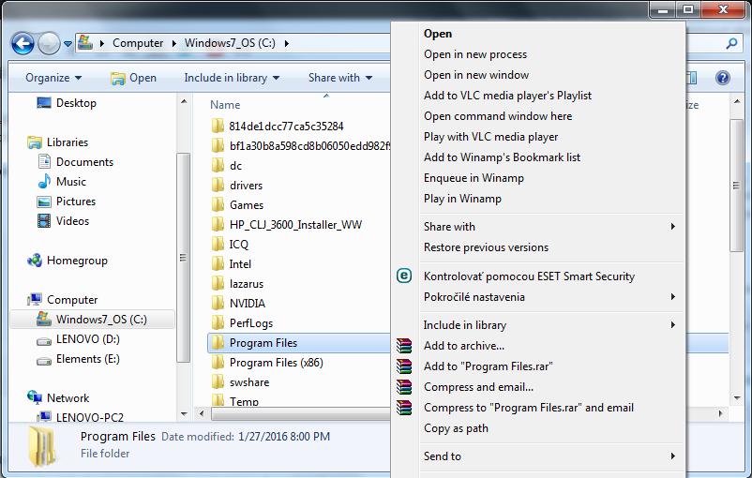Image resolution: width=752 pixels, height=478 pixels.
Task: Click file list vertical scrollbar down arrow
Action: (737, 397)
